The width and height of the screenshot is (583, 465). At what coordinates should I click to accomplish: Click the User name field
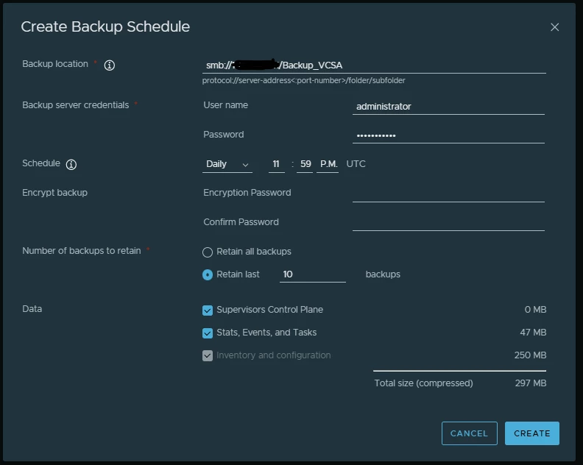(x=448, y=107)
